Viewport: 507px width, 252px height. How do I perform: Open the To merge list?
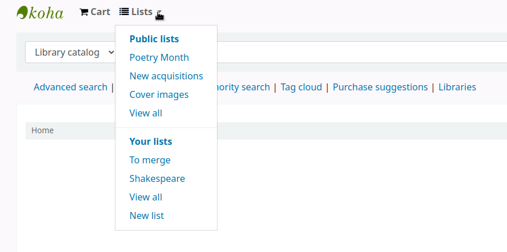(150, 160)
